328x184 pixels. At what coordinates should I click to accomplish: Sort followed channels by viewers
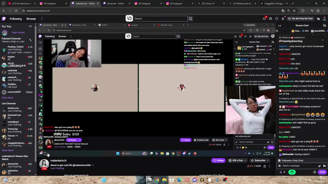tap(30, 40)
